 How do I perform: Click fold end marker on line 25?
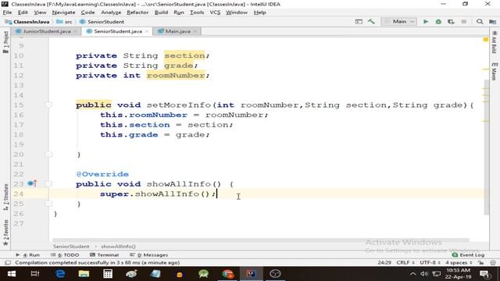[x=48, y=204]
